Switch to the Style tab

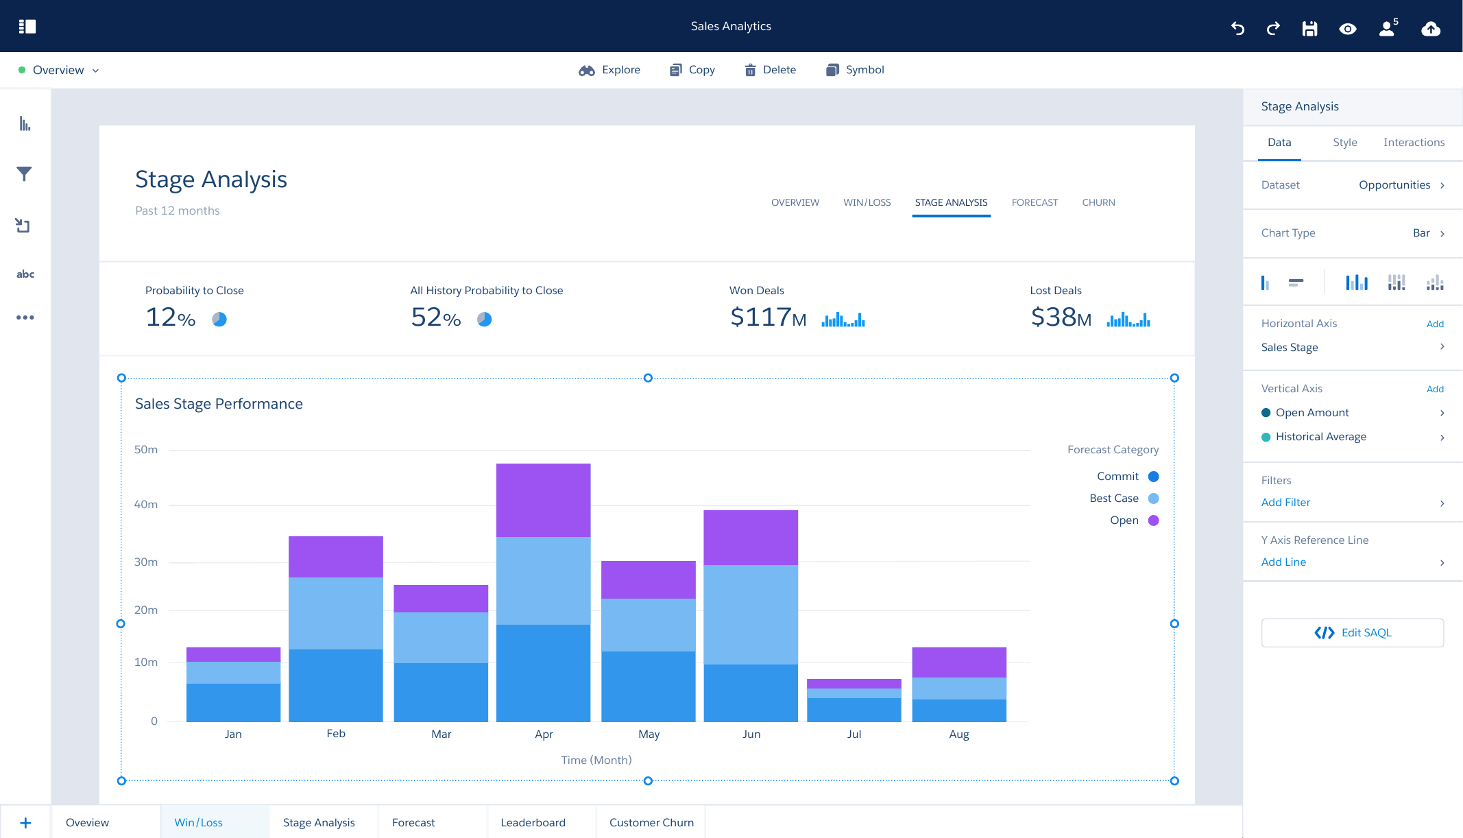pyautogui.click(x=1345, y=143)
